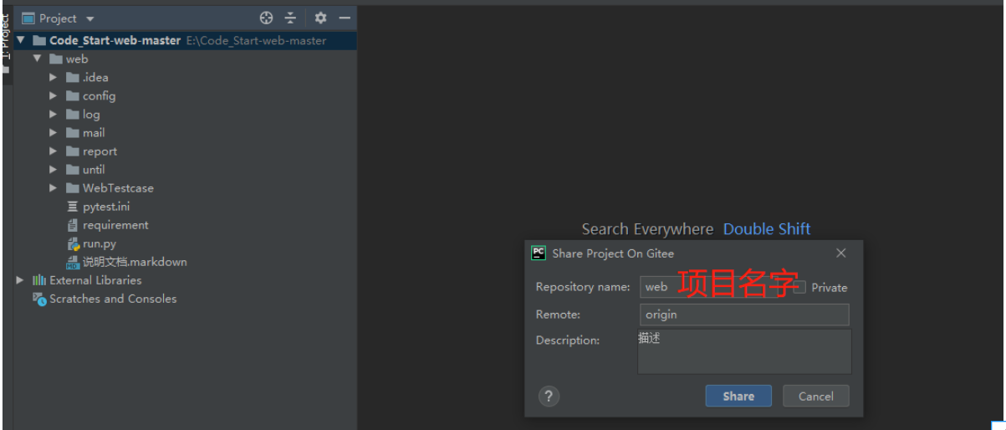
Task: Select the until folder icon
Action: (x=73, y=169)
